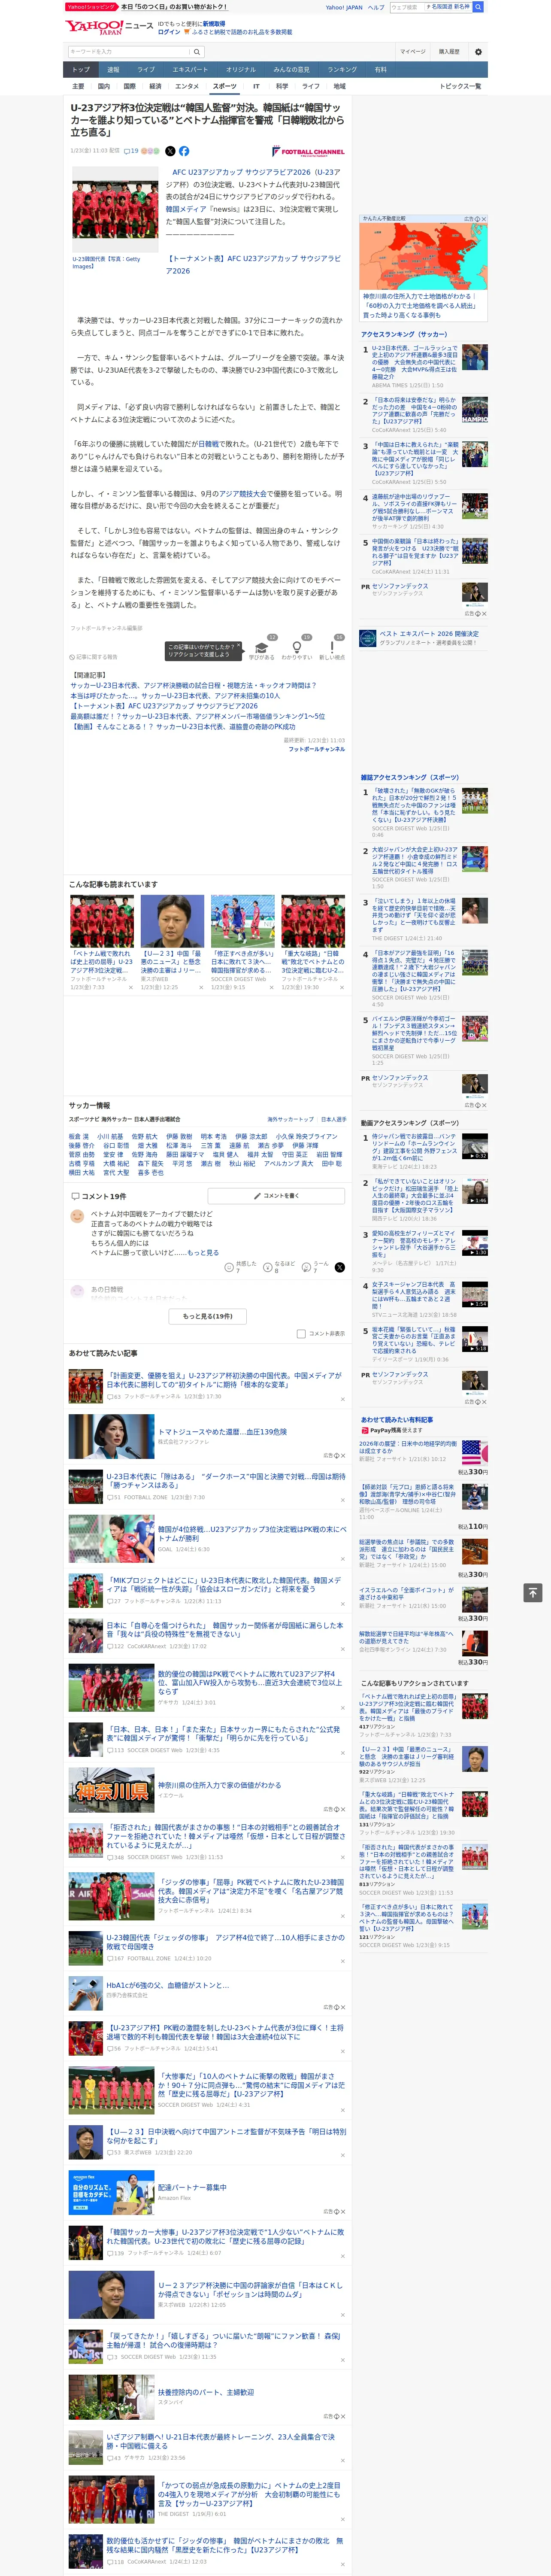This screenshot has height=2576, width=551.
Task: Share the article on X
Action: coord(170,151)
